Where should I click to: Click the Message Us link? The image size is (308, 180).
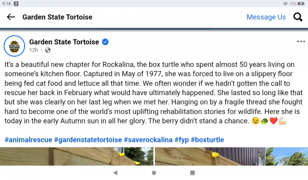tap(266, 17)
